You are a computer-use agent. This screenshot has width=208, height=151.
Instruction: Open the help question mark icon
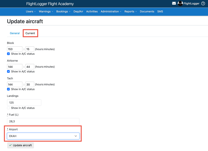point(203,3)
